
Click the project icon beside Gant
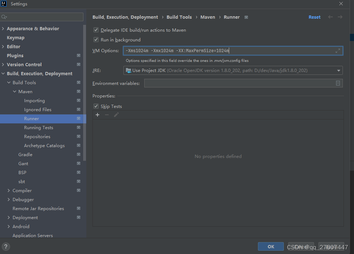click(x=78, y=163)
